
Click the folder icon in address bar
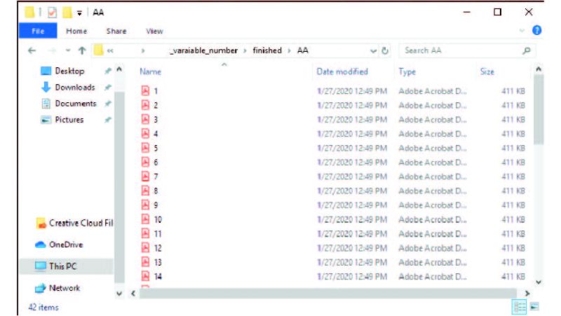[98, 50]
